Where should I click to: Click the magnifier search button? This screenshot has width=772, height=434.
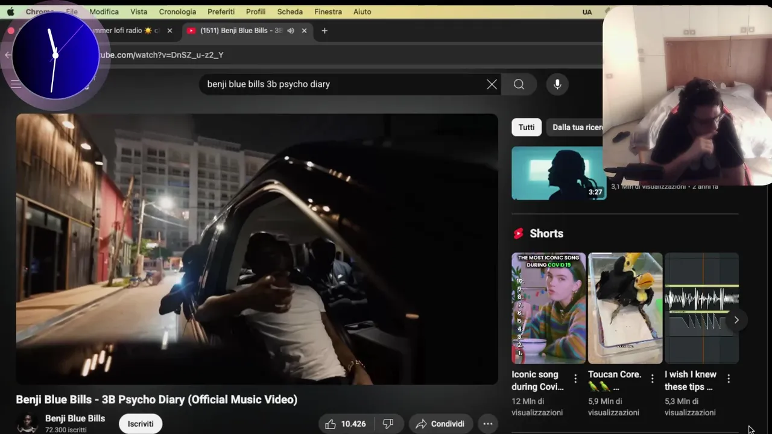pos(519,84)
